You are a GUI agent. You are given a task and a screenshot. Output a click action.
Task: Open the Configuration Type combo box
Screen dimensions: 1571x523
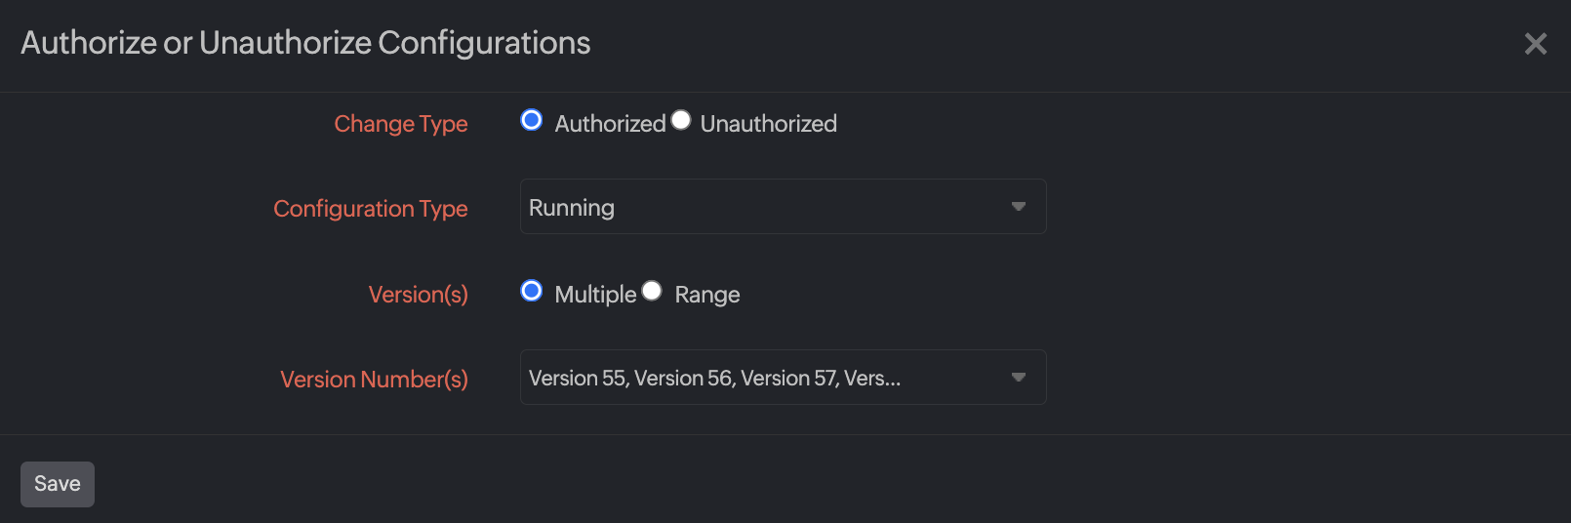(x=783, y=207)
